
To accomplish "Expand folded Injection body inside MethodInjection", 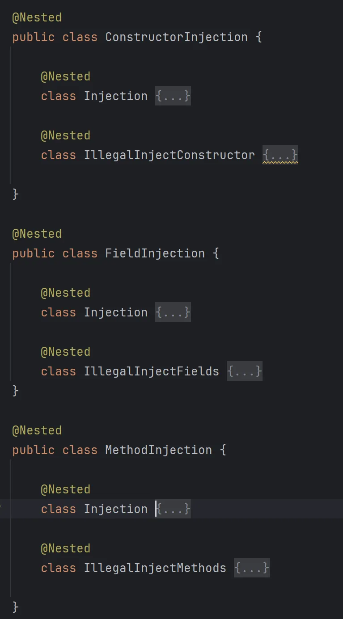I will click(x=173, y=509).
